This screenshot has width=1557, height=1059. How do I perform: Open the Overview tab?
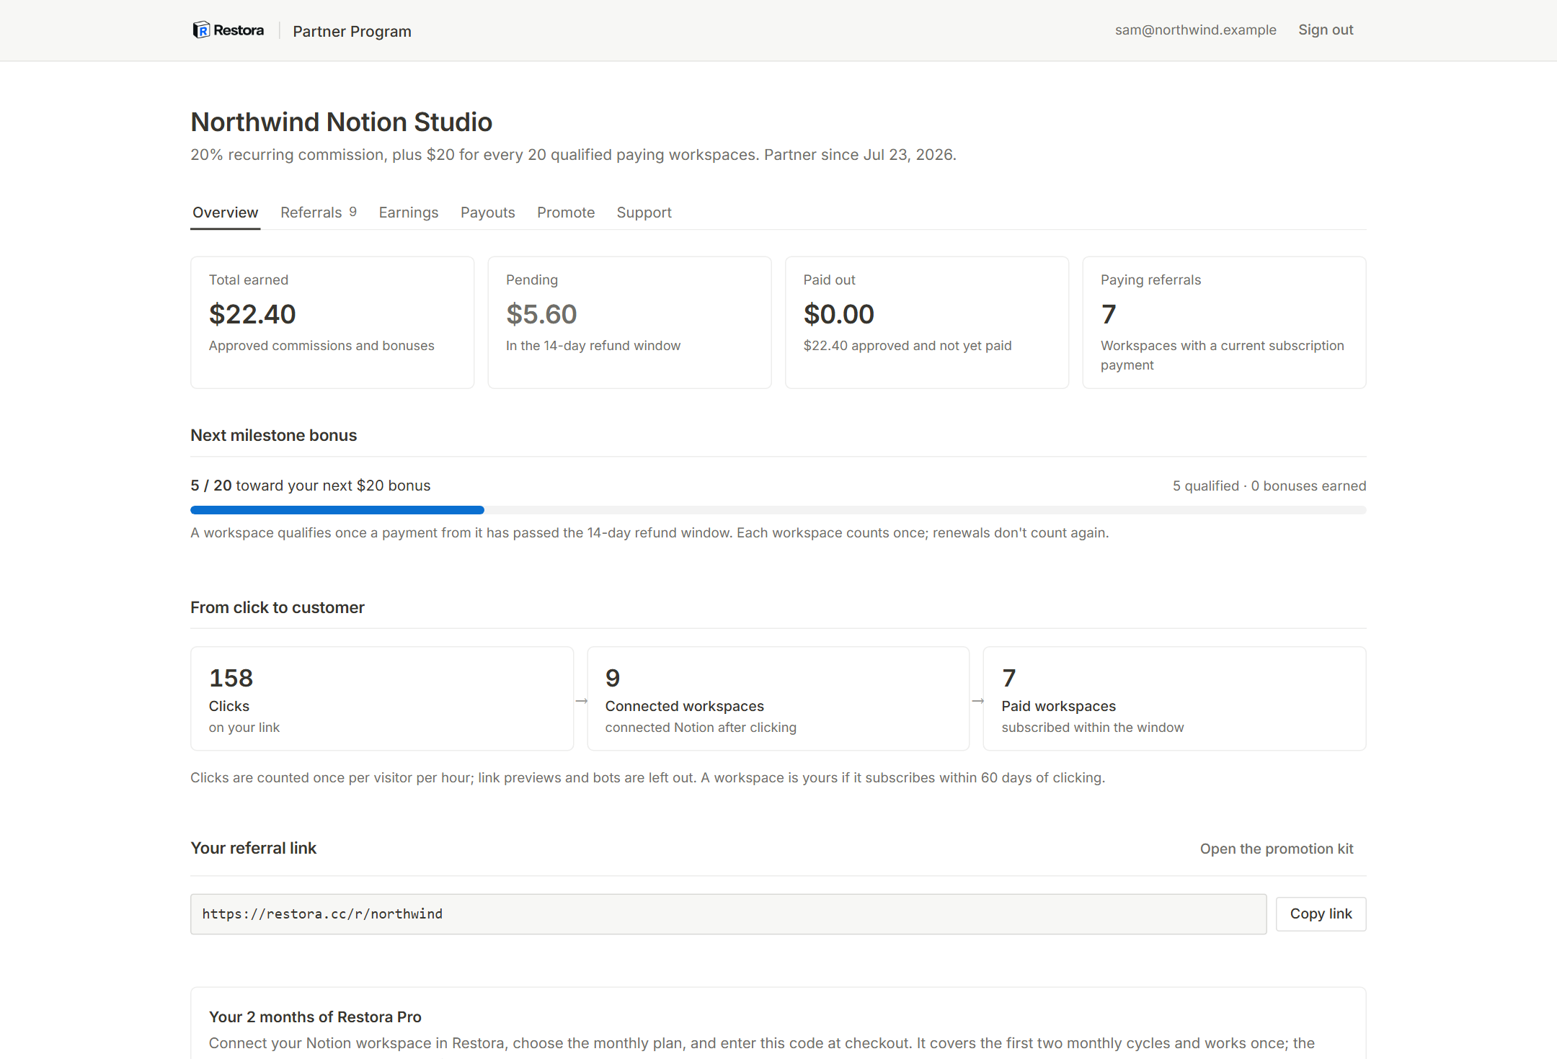[x=225, y=213]
